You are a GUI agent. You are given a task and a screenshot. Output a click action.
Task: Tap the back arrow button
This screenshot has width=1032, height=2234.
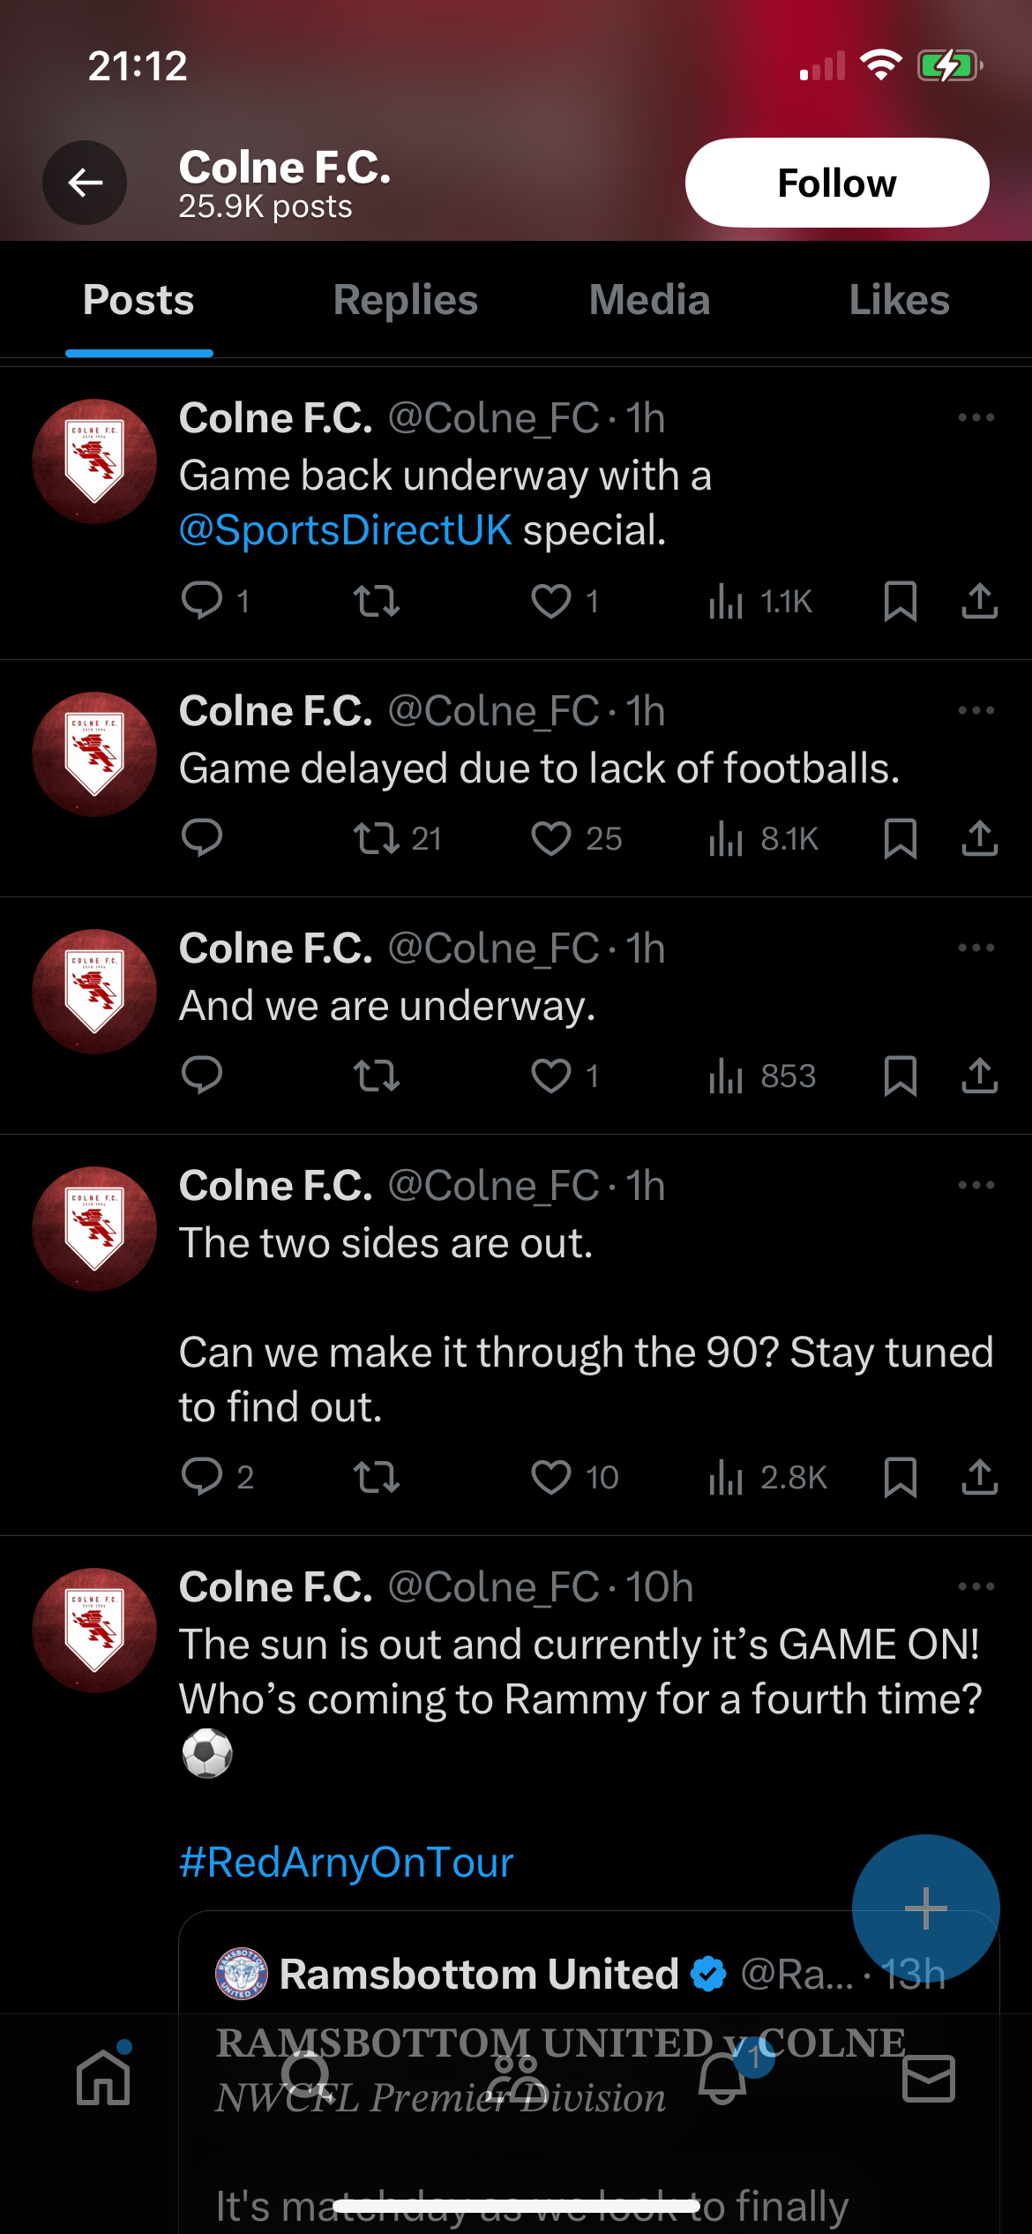pos(85,183)
